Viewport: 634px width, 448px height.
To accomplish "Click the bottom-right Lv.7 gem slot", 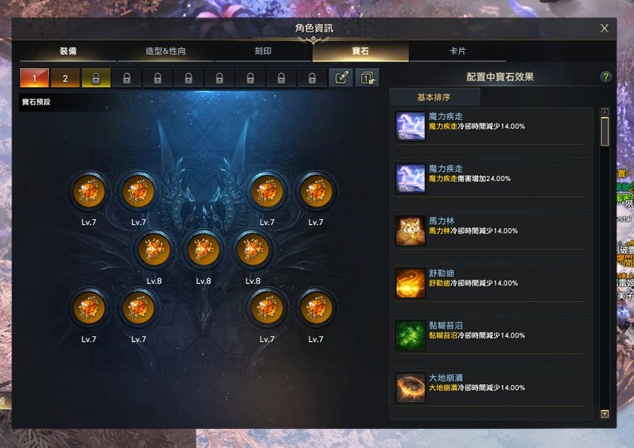I will coord(316,309).
